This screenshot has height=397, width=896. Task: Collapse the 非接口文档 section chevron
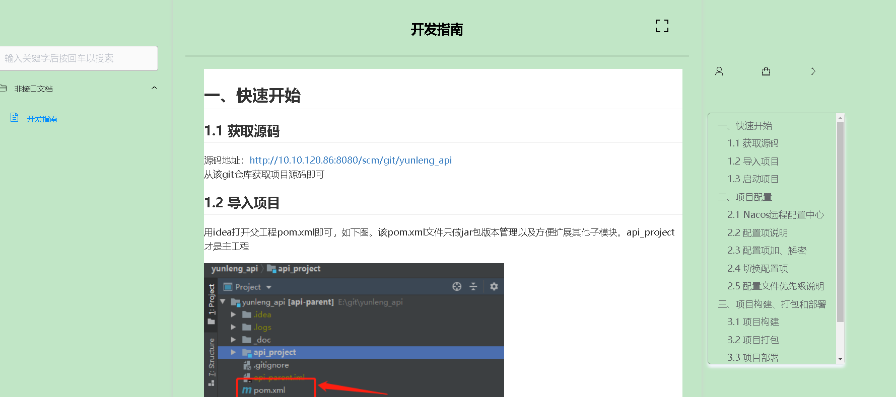(x=155, y=88)
